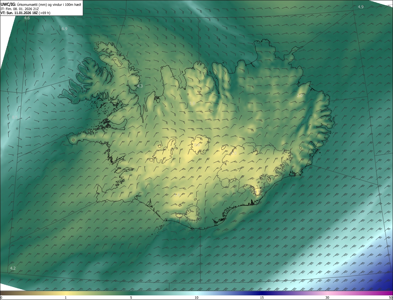Click the '1.4' value label on the map
Viewport: 393px width, 300px height.
click(x=177, y=194)
